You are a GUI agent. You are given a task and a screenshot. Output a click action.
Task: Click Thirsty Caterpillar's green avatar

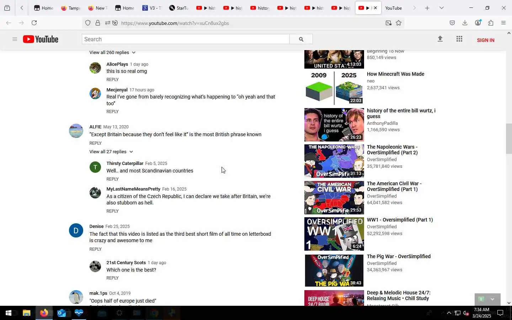95,167
